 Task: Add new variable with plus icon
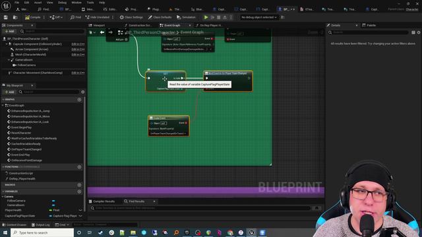tap(79, 192)
